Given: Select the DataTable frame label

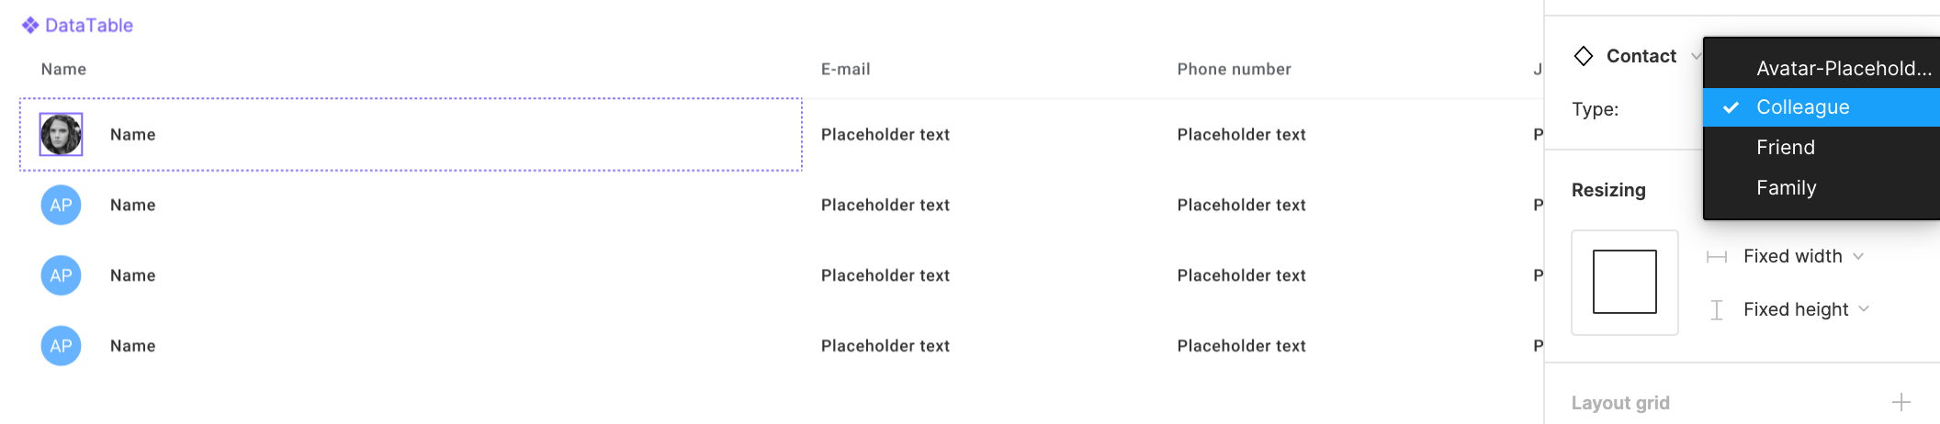Looking at the screenshot, I should coord(89,25).
